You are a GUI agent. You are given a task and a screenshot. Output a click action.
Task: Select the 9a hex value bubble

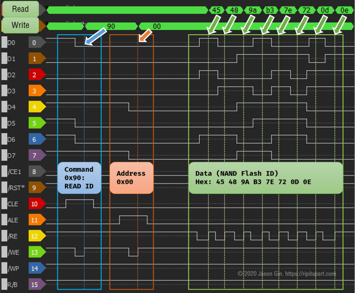[252, 10]
